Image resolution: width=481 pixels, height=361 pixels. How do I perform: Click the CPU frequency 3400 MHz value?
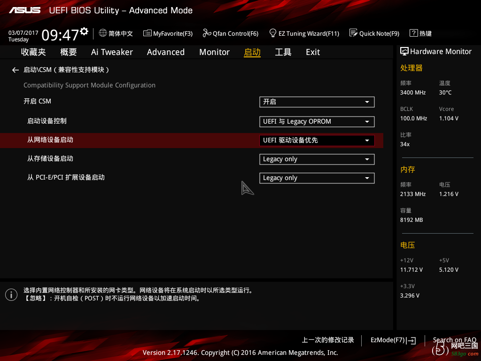tap(413, 93)
